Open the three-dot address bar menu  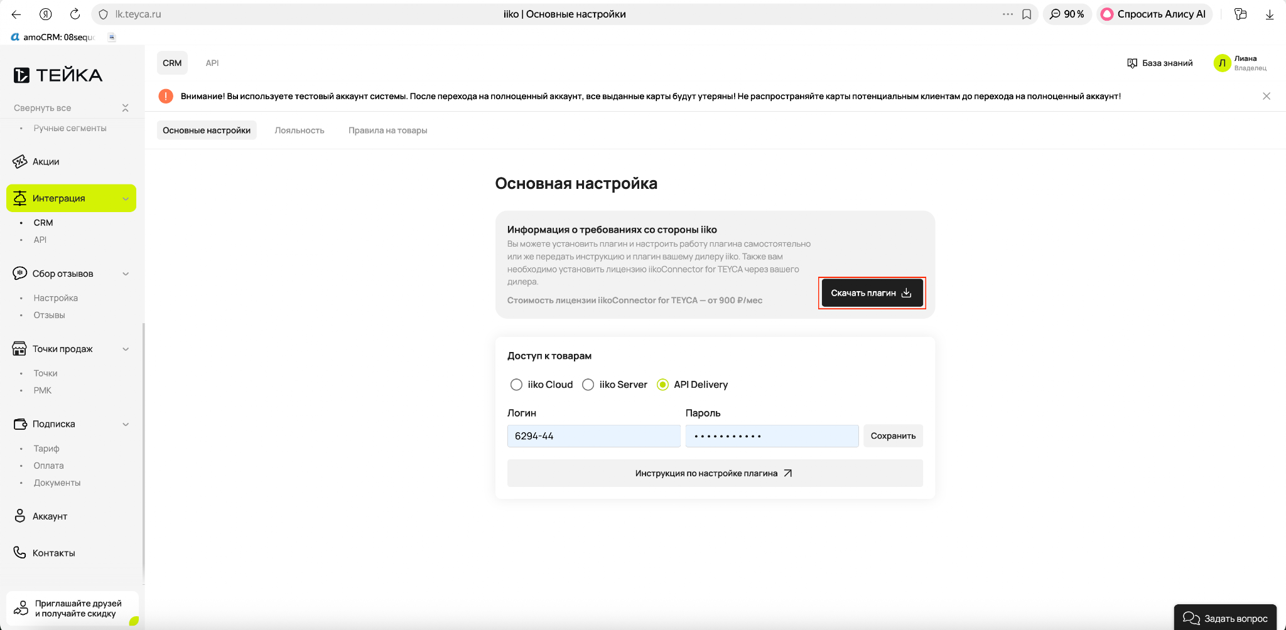(x=1008, y=14)
